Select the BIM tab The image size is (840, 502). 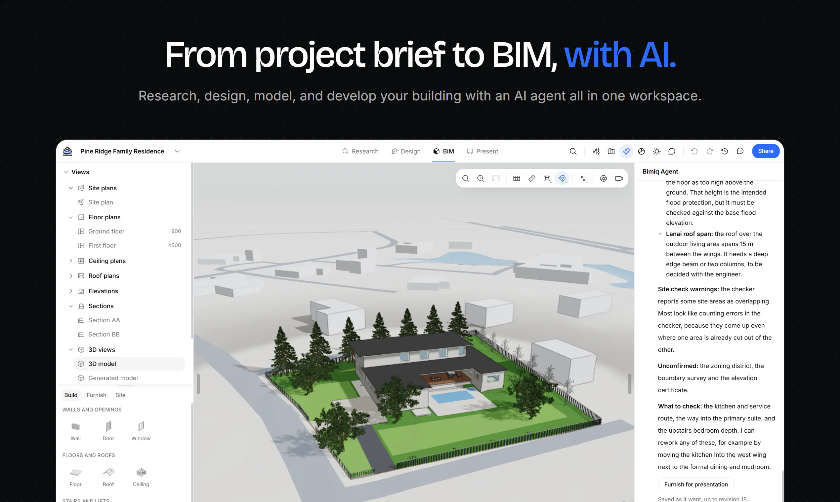click(x=443, y=151)
